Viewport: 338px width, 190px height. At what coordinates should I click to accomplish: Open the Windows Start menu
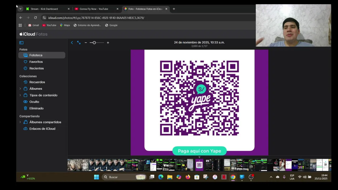tap(96, 177)
